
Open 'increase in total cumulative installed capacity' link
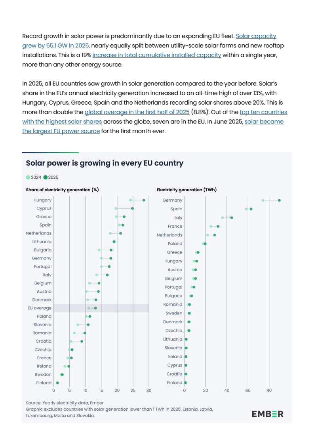[156, 55]
